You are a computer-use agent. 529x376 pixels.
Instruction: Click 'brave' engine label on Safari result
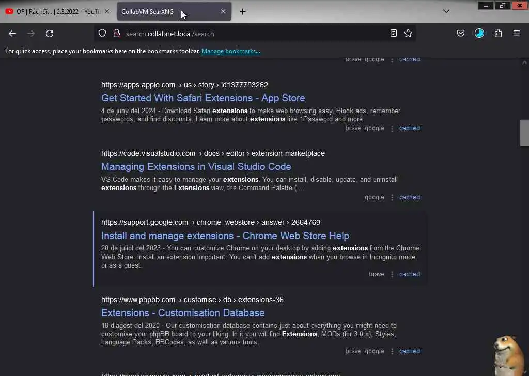tap(353, 128)
